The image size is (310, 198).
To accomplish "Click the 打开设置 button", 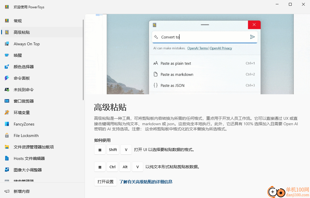I will 106,182.
